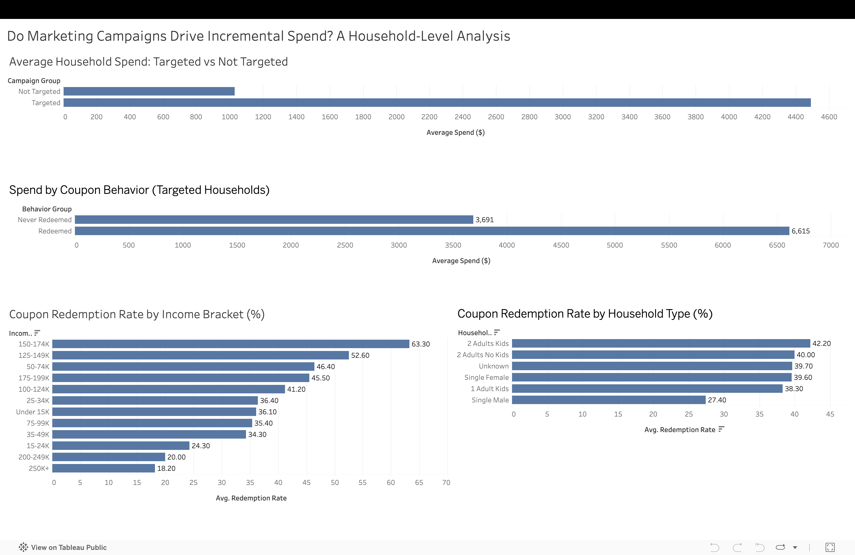This screenshot has width=855, height=555.
Task: Click the 'Behavior Group' header
Action: click(x=47, y=209)
